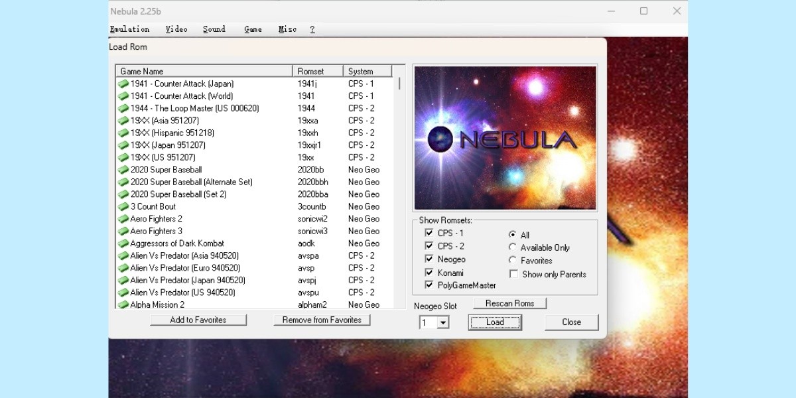This screenshot has width=796, height=398.
Task: Open the Video menu
Action: (176, 29)
